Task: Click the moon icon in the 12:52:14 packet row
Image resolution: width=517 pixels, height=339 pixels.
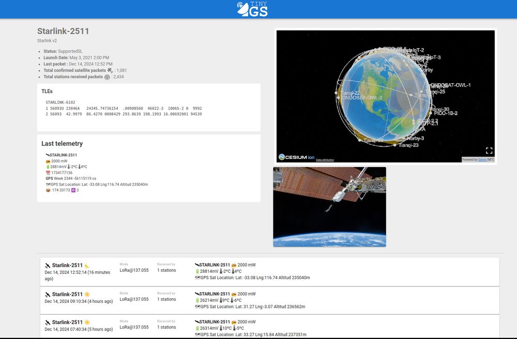Action: (x=87, y=266)
